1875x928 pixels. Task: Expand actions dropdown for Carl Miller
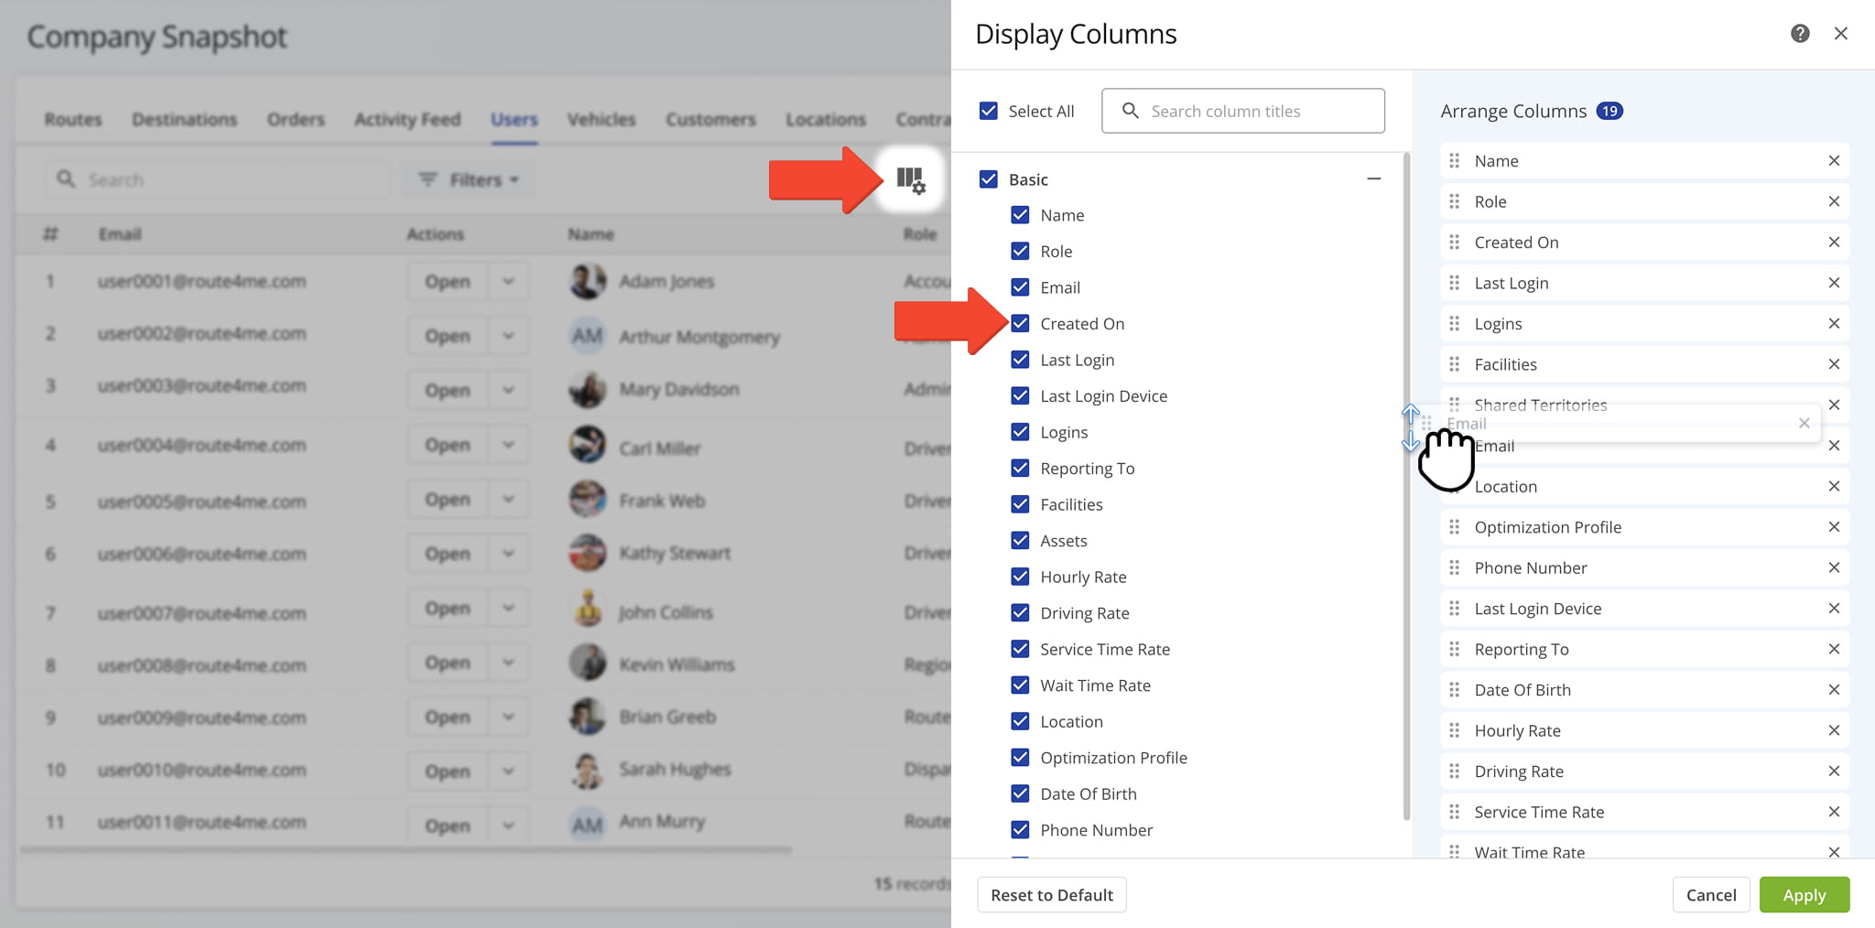pos(508,445)
